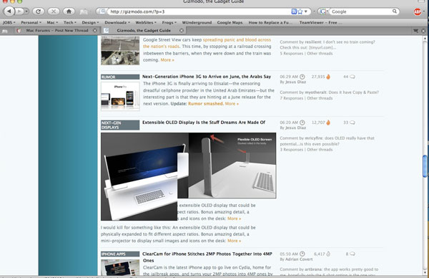Open the Extensible OLED Display article headline

(x=204, y=123)
